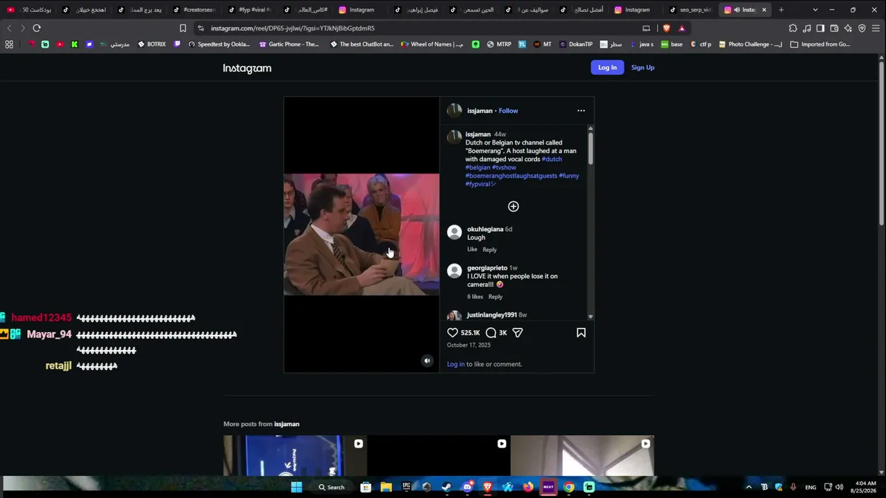Go back in browser history
Image resolution: width=886 pixels, height=498 pixels.
[x=9, y=28]
